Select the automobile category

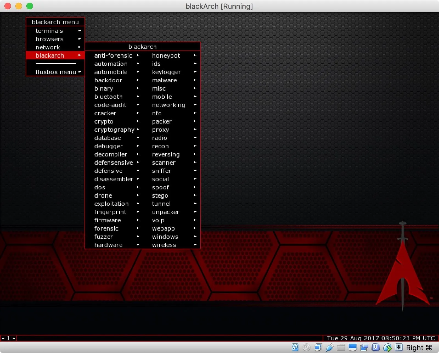tap(114, 72)
